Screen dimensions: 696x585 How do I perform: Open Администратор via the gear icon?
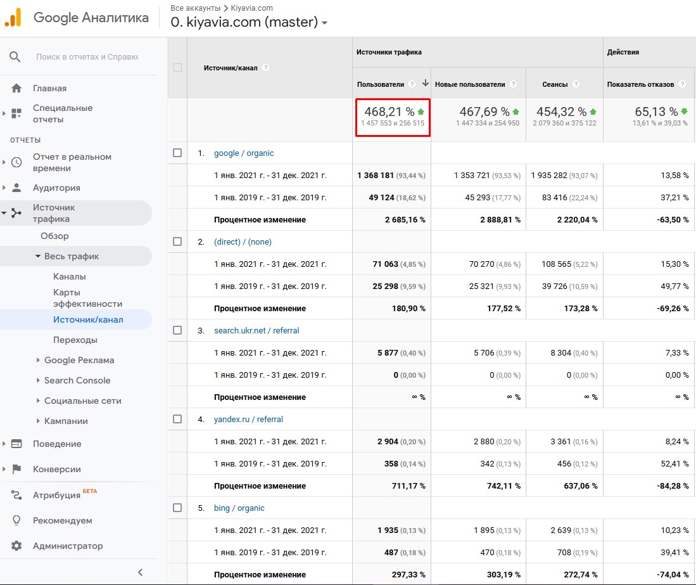pos(16,546)
